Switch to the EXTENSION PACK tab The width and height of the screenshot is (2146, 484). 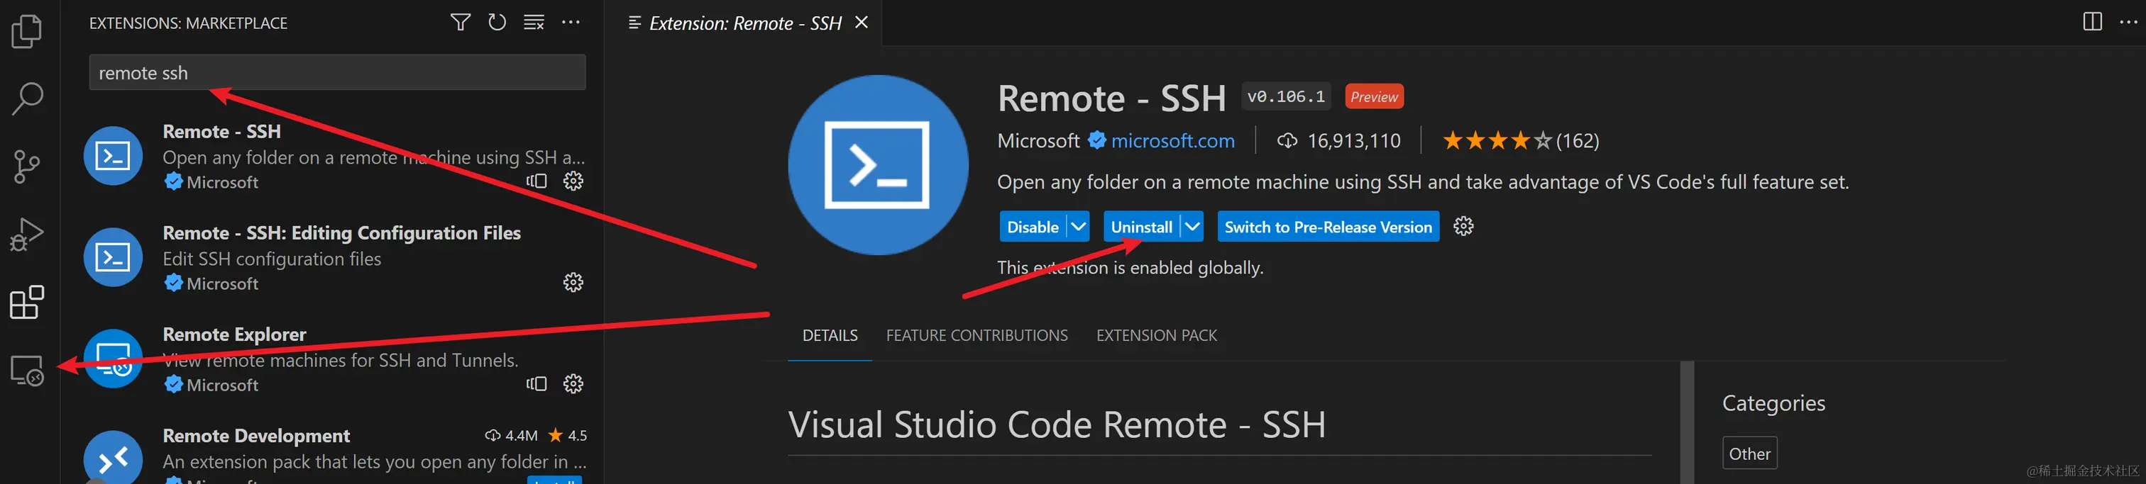1156,335
